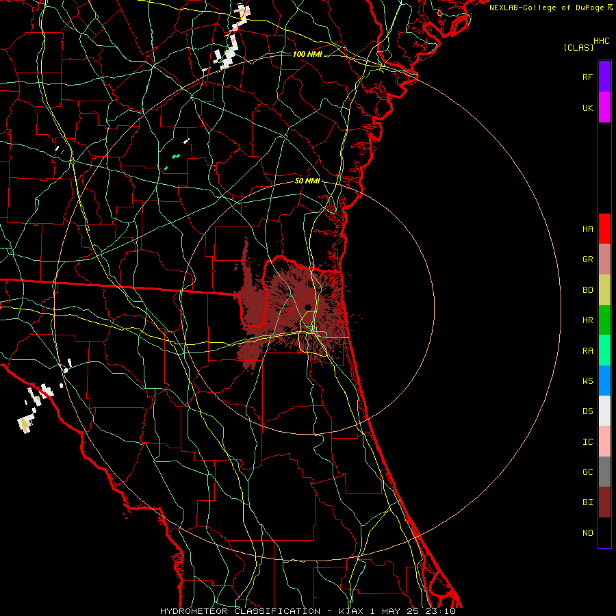Click the HA red legend swatch

click(x=604, y=229)
